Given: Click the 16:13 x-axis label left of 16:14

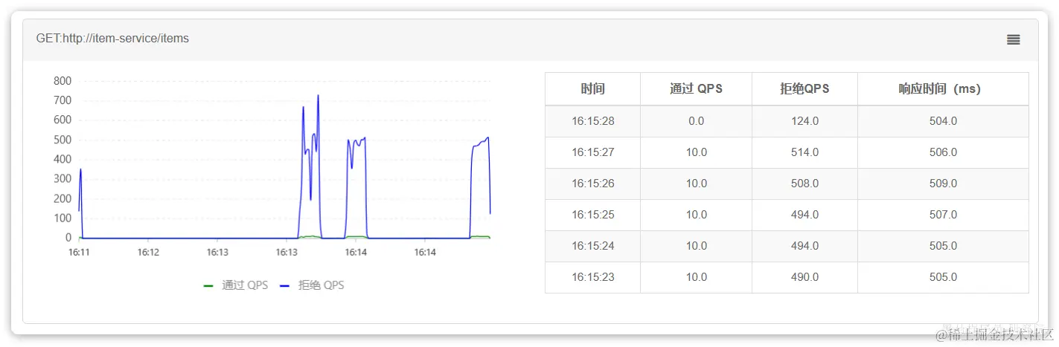Looking at the screenshot, I should (287, 253).
